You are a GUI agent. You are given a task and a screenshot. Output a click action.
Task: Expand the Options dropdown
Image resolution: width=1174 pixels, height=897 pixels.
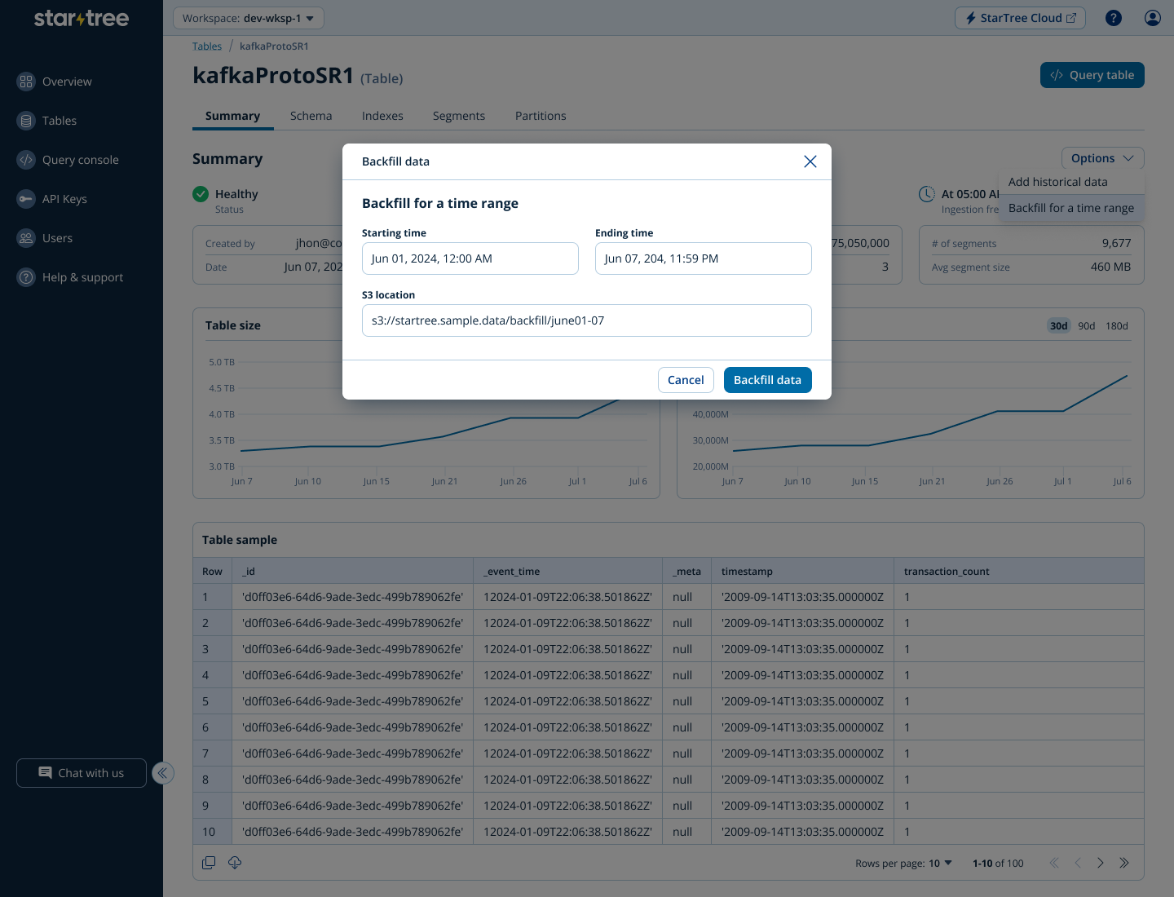[x=1102, y=158]
